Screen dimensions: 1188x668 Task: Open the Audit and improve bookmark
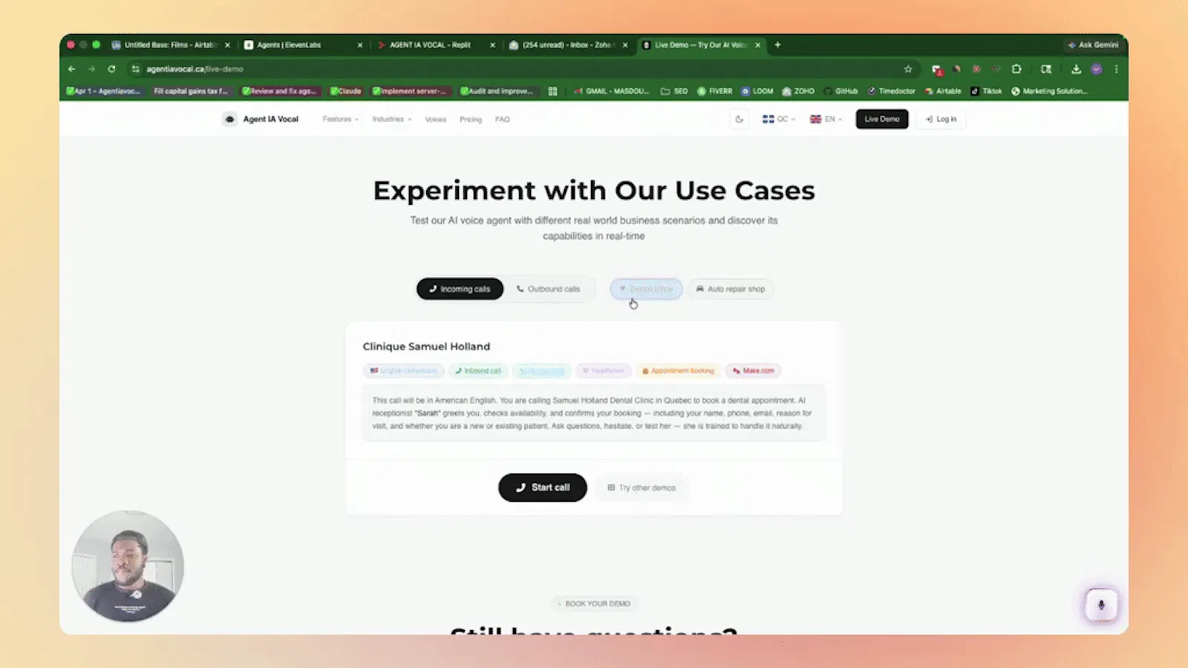click(x=497, y=91)
